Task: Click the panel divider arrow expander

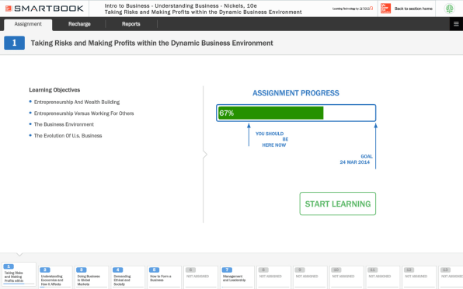Action: (x=205, y=155)
